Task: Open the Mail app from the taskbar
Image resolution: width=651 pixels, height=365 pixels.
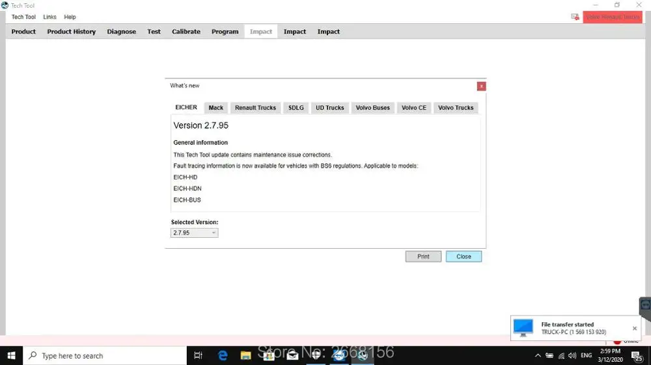Action: tap(292, 355)
